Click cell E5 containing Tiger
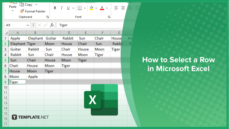 (x=86, y=60)
